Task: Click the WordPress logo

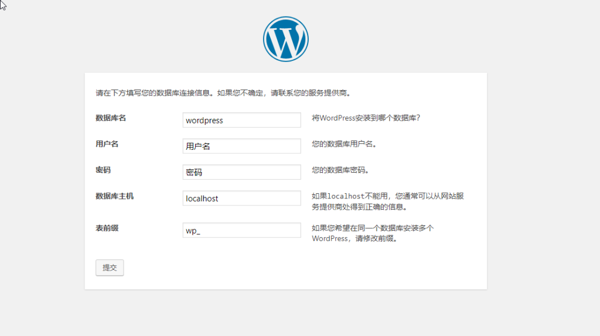Action: [285, 39]
